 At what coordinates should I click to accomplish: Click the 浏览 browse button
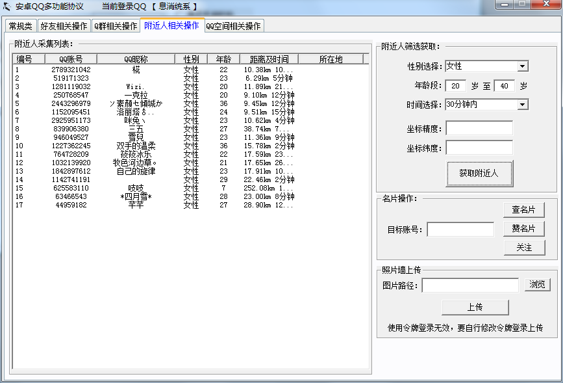click(537, 284)
